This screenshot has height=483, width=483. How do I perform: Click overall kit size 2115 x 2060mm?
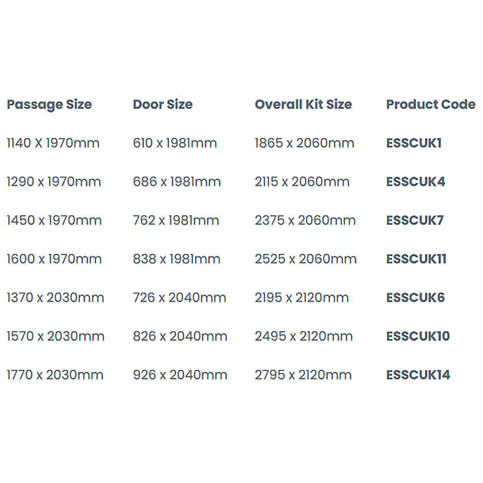tap(302, 182)
